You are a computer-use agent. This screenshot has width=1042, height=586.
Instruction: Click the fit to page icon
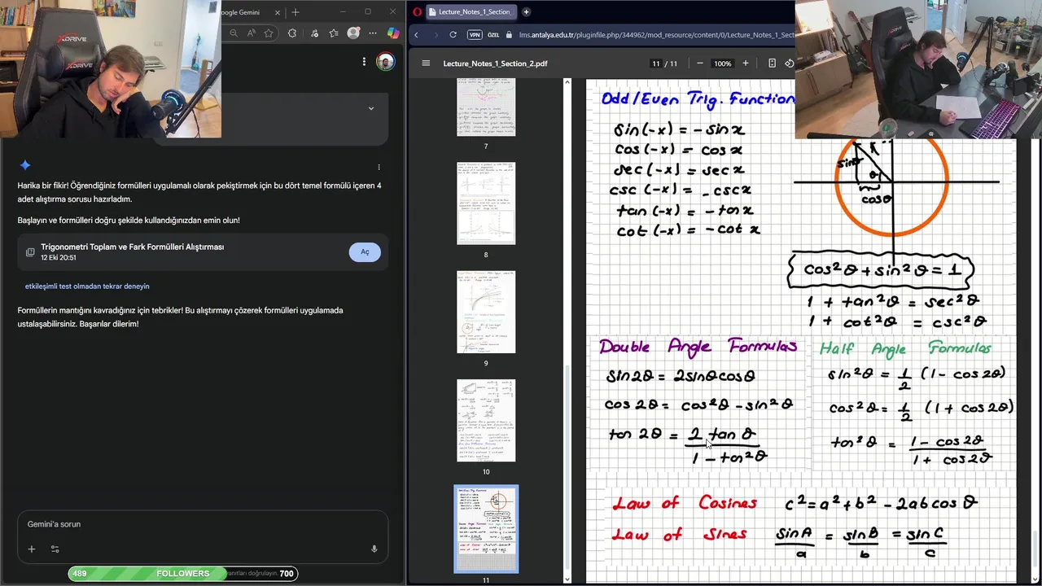point(772,63)
